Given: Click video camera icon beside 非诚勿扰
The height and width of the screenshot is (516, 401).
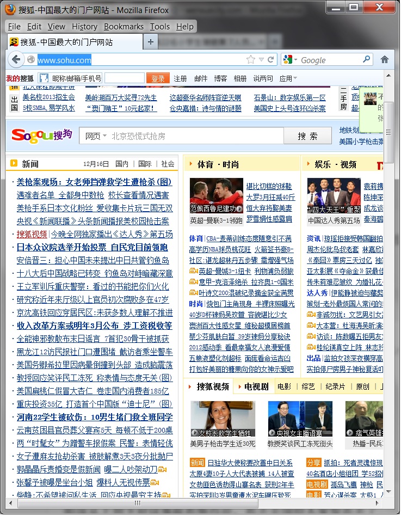Looking at the screenshot, I should 311,314.
